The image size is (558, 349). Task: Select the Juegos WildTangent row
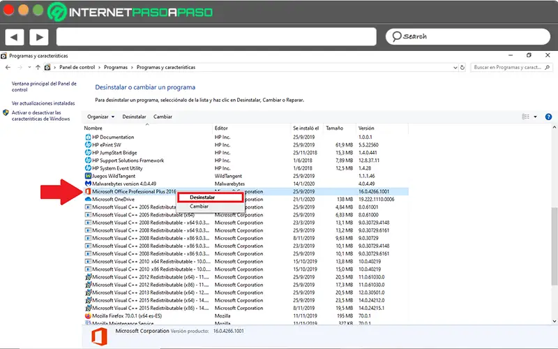pos(246,176)
